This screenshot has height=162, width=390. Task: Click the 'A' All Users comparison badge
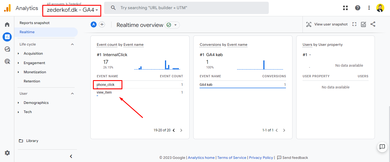93,25
